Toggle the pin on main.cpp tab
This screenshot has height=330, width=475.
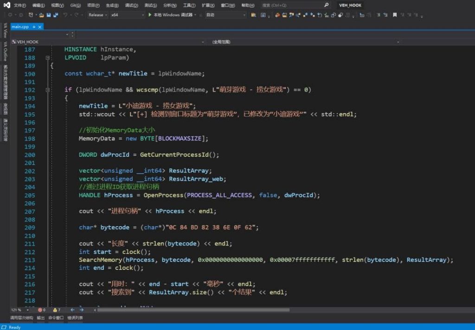[x=34, y=27]
